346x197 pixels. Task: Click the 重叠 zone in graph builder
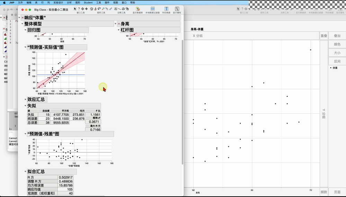pyautogui.click(x=324, y=36)
